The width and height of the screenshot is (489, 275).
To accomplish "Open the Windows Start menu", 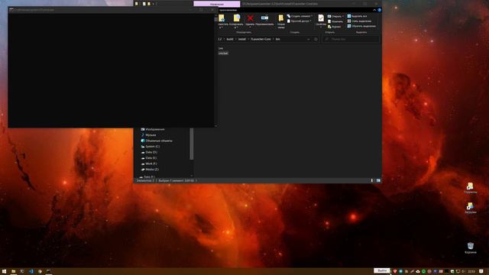I will coord(5,271).
